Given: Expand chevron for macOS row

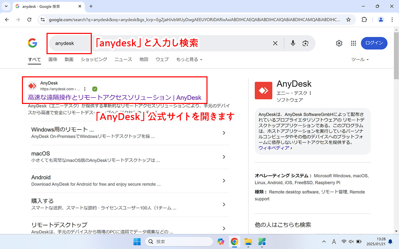Looking at the screenshot, I should (x=224, y=157).
